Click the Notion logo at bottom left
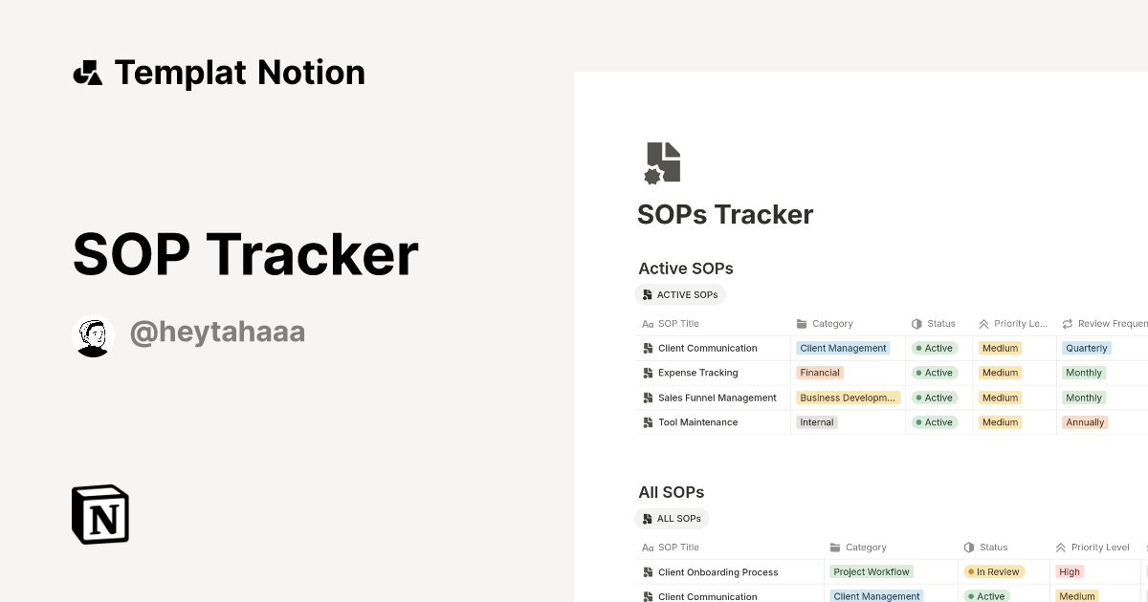 coord(99,514)
